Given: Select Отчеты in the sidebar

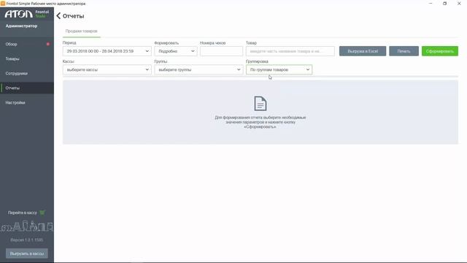Looking at the screenshot, I should pyautogui.click(x=27, y=88).
